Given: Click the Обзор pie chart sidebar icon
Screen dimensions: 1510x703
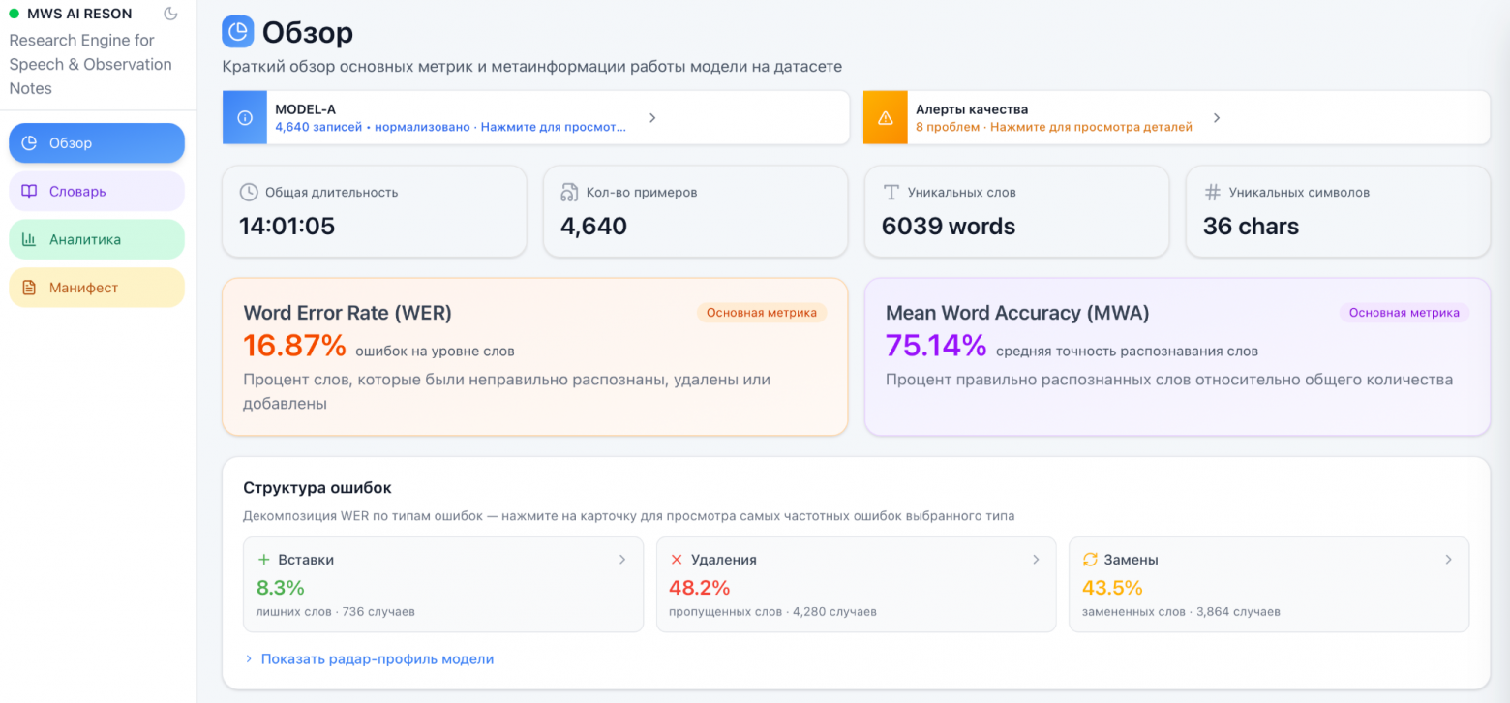Looking at the screenshot, I should click(30, 143).
